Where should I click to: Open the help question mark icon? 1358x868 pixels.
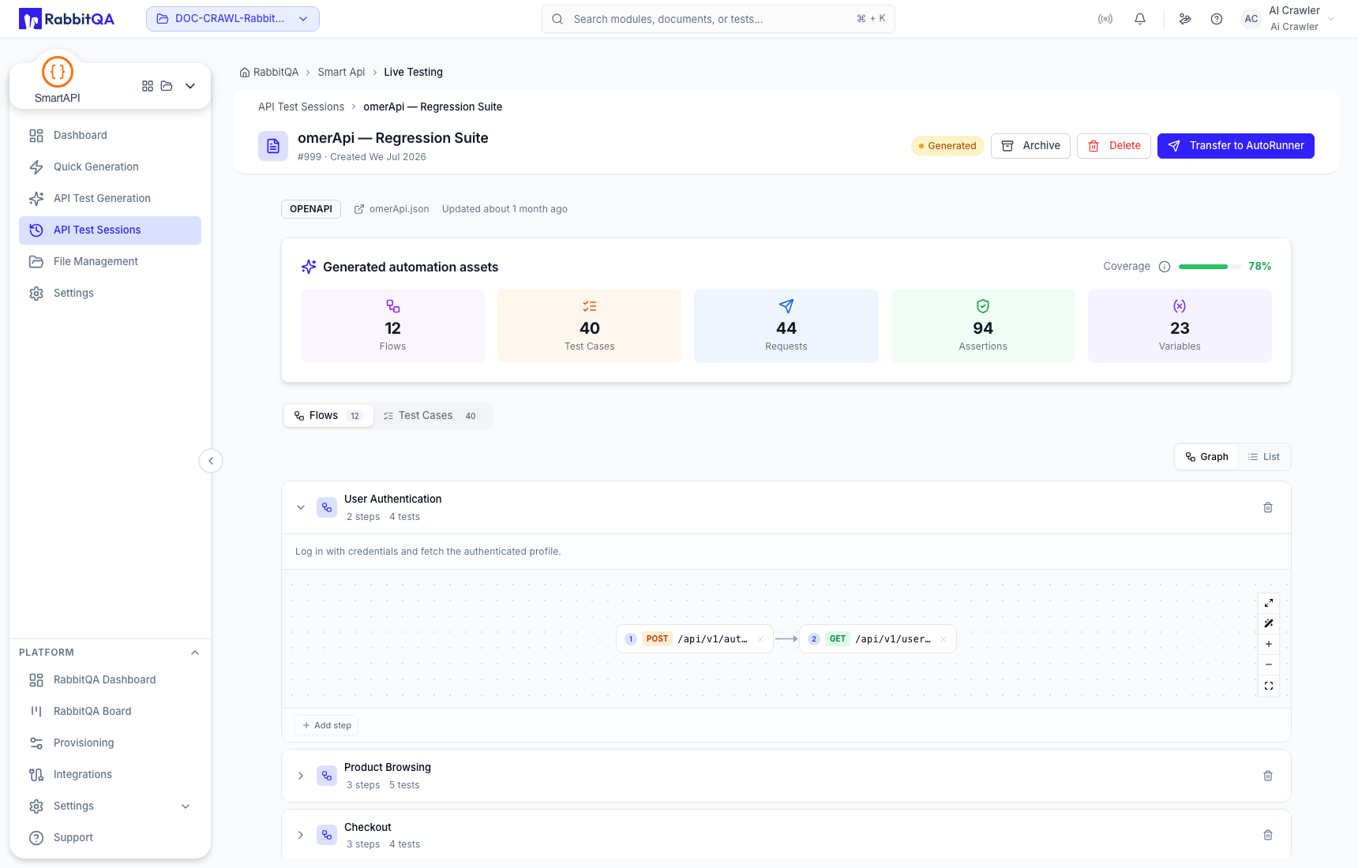[x=1217, y=19]
